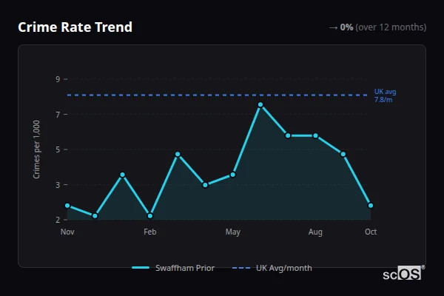This screenshot has width=444, height=296.
Task: Select the April data point before May
Action: 205,185
